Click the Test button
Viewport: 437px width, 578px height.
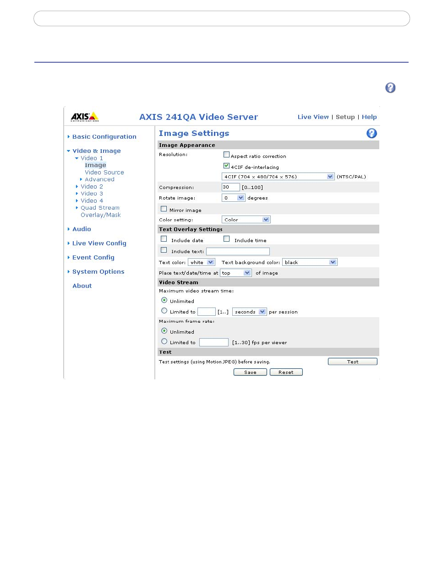tap(353, 362)
